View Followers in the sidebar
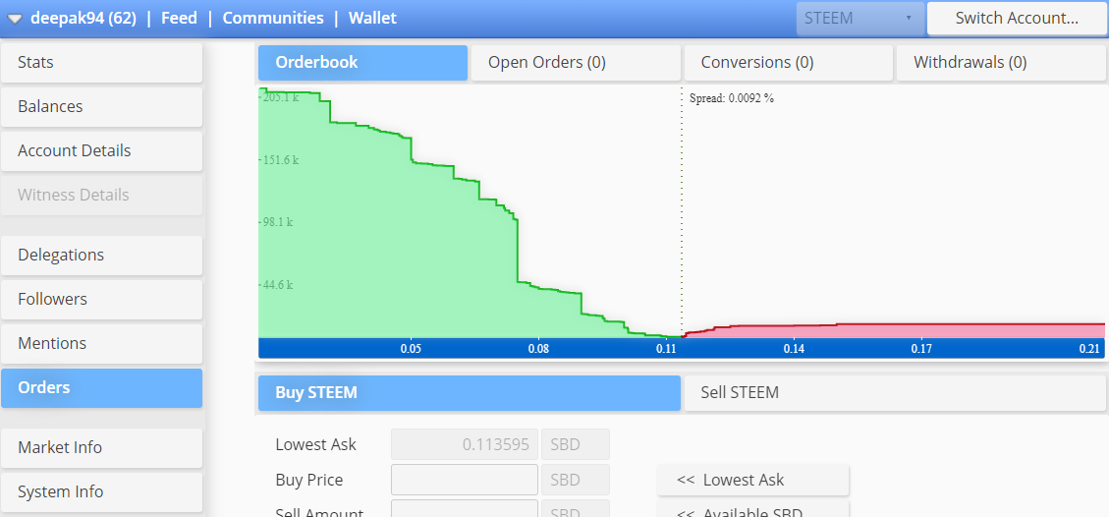This screenshot has height=517, width=1109. coord(102,299)
